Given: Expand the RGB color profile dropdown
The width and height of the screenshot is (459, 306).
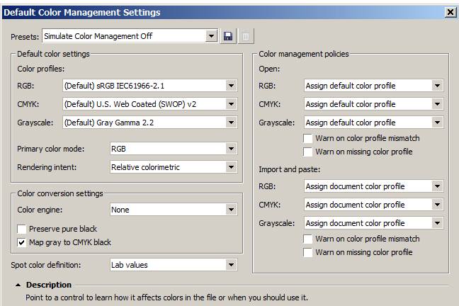Looking at the screenshot, I should tap(231, 86).
